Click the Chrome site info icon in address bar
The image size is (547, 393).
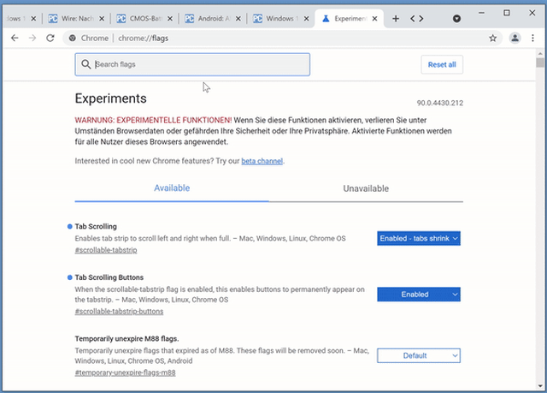click(x=72, y=38)
